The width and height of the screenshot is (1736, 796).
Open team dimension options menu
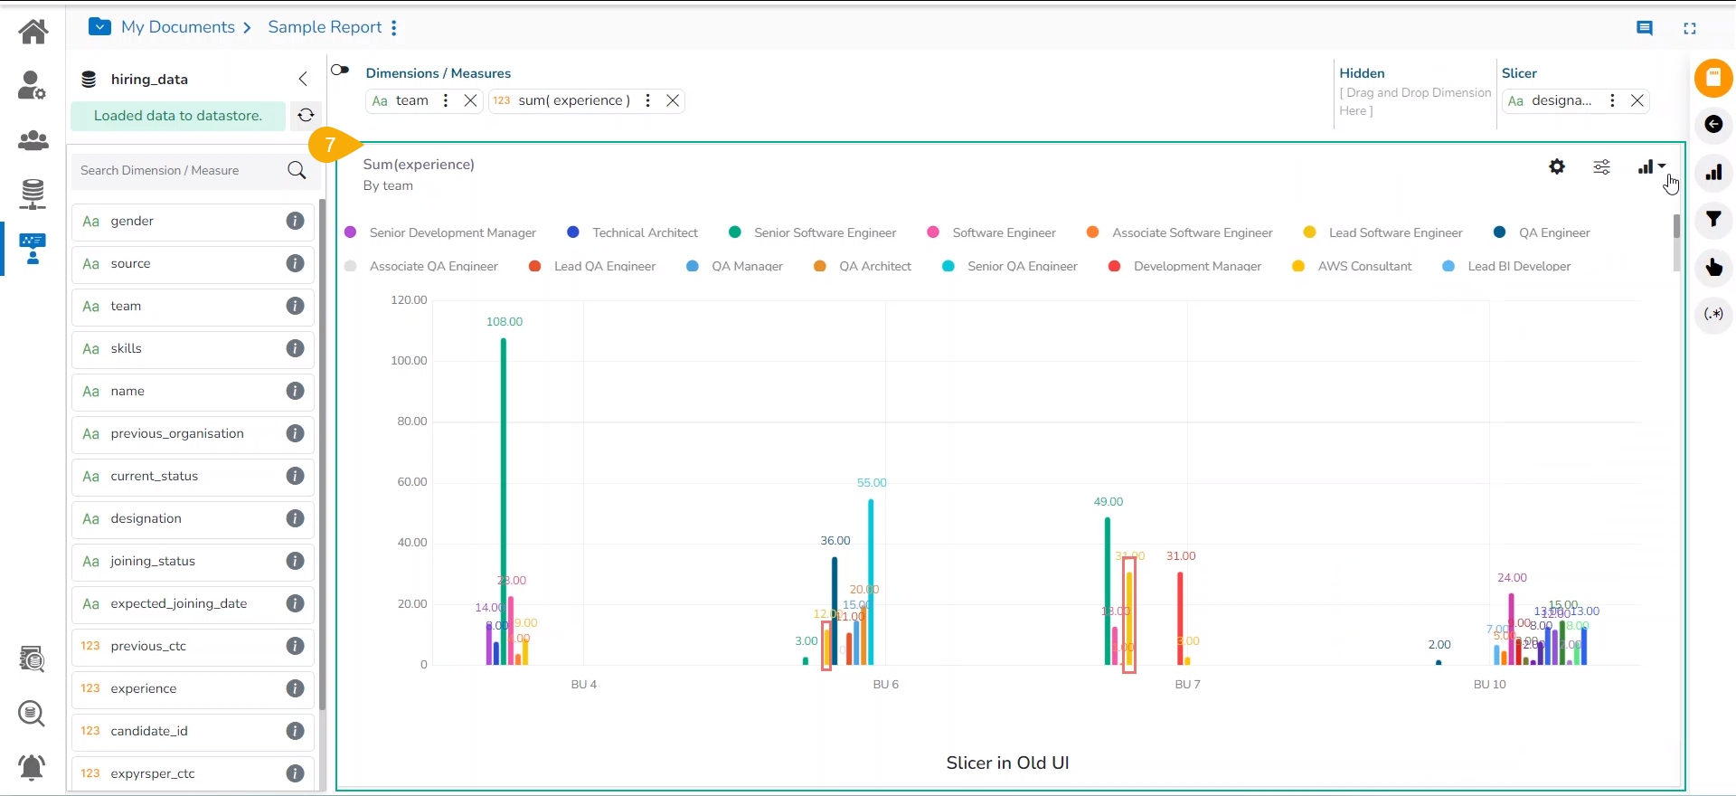[x=445, y=100]
